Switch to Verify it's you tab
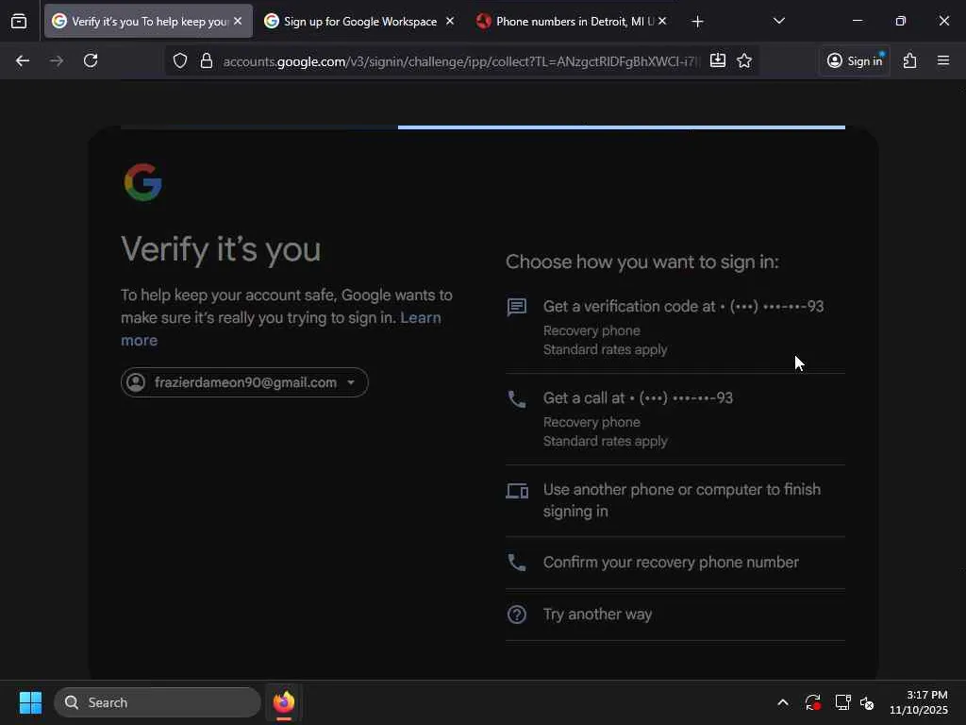 (148, 22)
